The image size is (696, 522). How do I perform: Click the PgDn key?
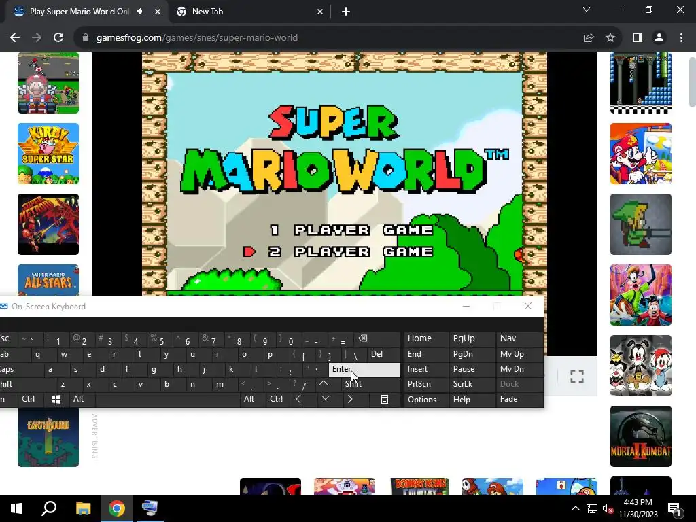click(472, 354)
